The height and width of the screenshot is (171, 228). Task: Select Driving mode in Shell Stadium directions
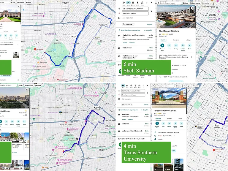pyautogui.click(x=128, y=3)
